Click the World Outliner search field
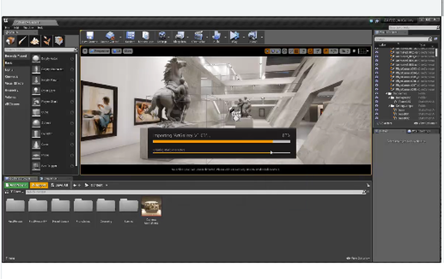The width and height of the screenshot is (444, 279). [402, 39]
